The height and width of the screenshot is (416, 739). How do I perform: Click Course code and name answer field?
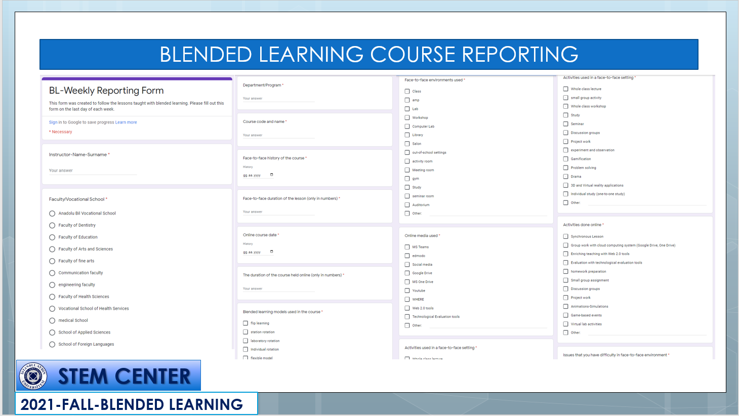278,135
